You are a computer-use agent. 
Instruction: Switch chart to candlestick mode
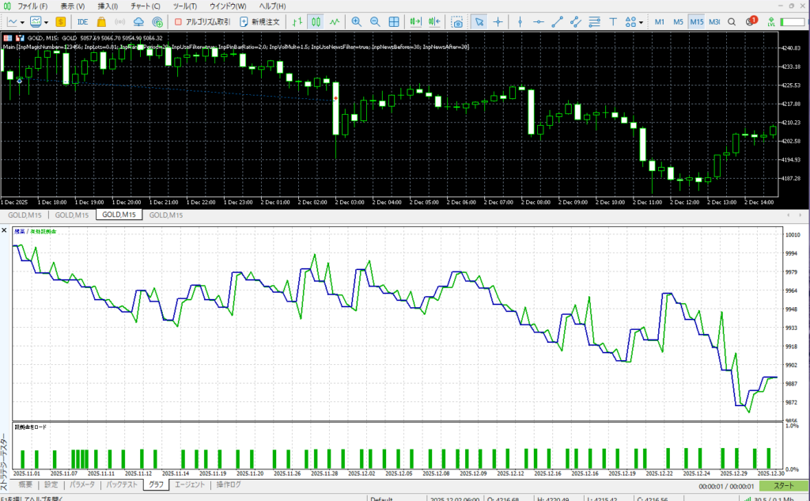(x=316, y=21)
